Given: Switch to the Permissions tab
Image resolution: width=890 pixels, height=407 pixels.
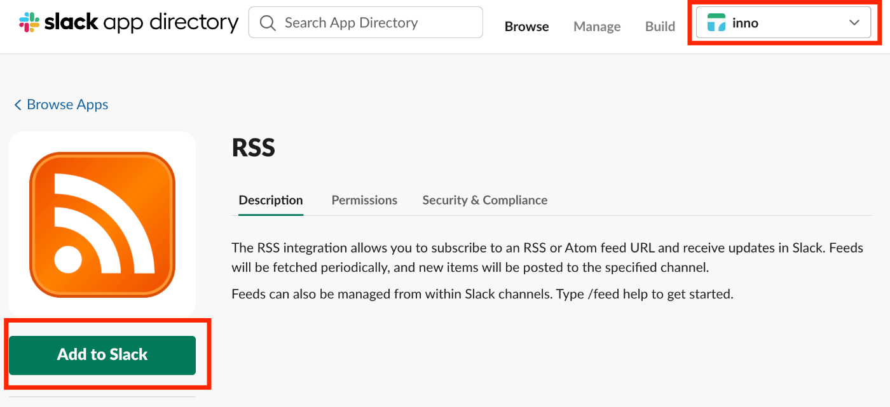Looking at the screenshot, I should pos(364,200).
